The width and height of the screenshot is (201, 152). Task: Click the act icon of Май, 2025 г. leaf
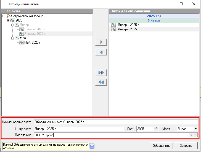coord(22,42)
